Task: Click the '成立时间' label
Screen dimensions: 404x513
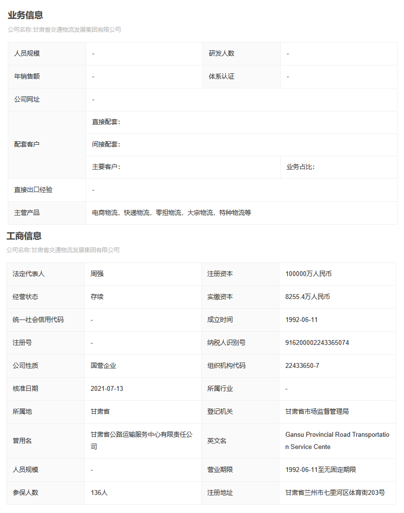Action: pos(220,320)
